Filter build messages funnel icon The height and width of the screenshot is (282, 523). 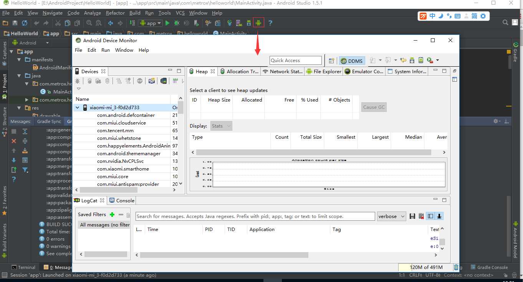tap(25, 170)
